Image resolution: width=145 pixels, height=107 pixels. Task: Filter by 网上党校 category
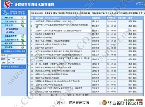pos(92,13)
